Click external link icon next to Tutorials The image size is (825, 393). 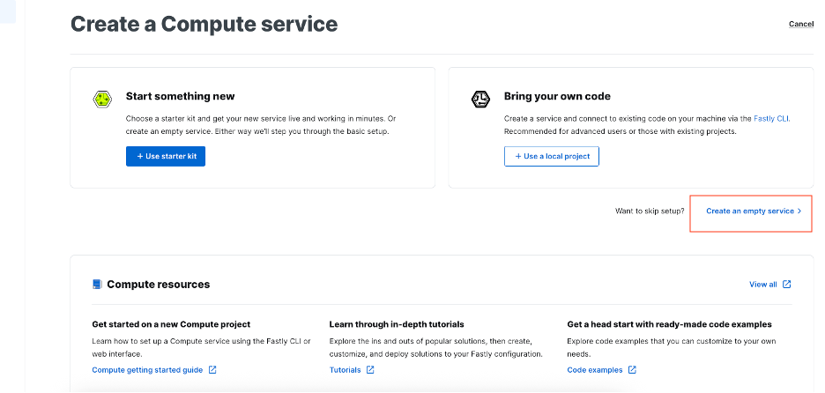(x=370, y=370)
